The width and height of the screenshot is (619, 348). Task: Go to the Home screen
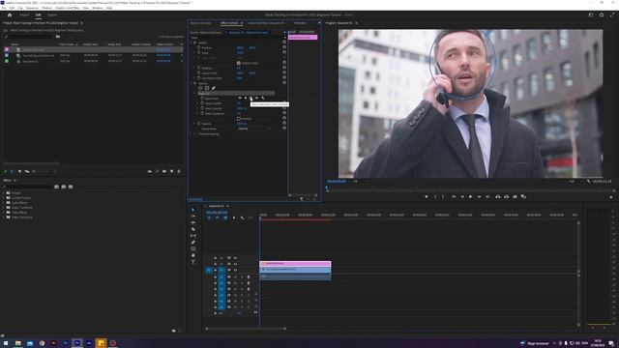10,15
